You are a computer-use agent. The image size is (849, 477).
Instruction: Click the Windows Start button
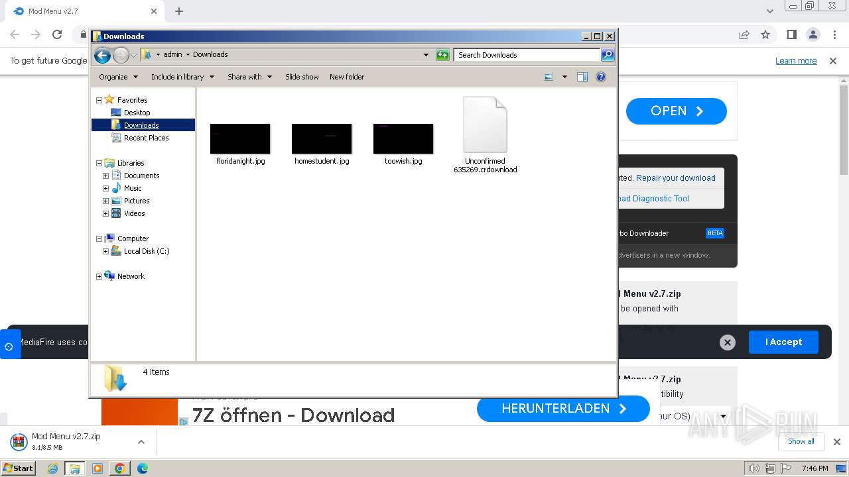(18, 468)
